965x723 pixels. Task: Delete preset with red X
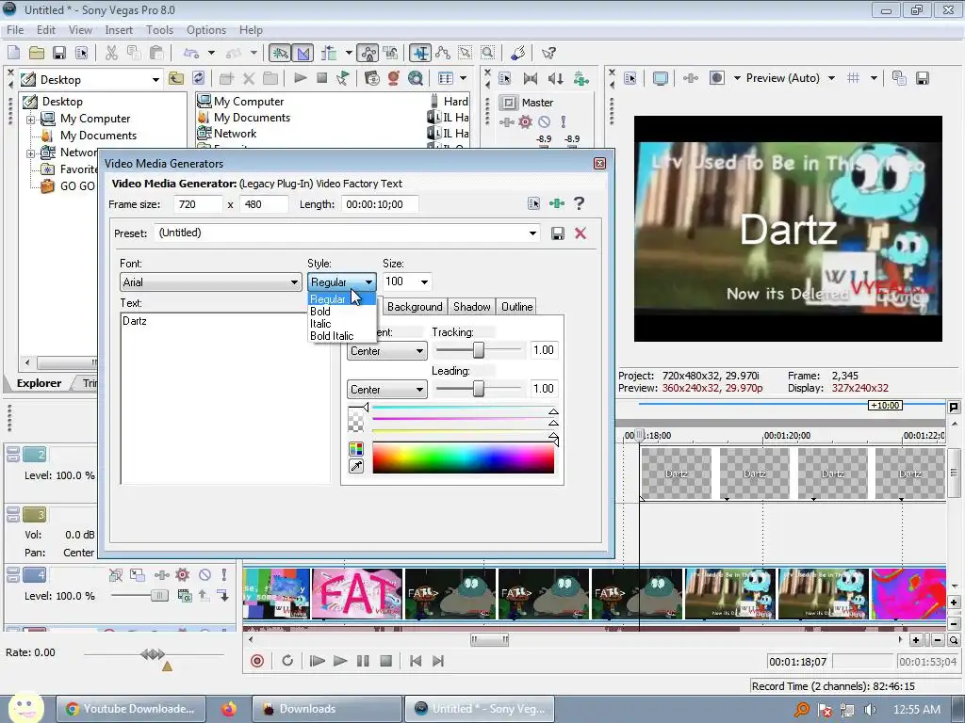pyautogui.click(x=581, y=233)
